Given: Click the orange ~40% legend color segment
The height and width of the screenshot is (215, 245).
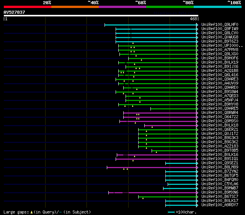Looking at the screenshot, I should pos(75,7).
